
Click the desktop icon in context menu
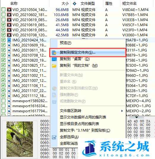54,59
